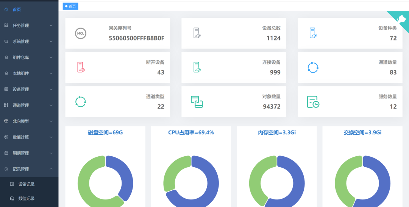Click the gateway serial number NO. icon
Image resolution: width=409 pixels, height=207 pixels.
tap(80, 33)
